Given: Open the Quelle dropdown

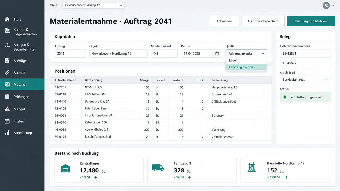Looking at the screenshot, I should click(x=246, y=53).
